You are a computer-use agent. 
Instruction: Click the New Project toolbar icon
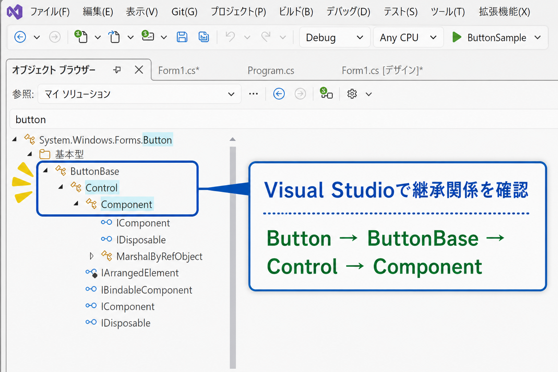click(x=81, y=37)
